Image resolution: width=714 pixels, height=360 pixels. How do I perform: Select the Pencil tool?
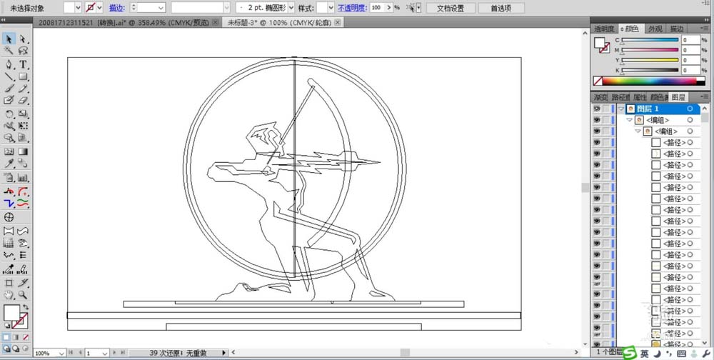point(24,88)
